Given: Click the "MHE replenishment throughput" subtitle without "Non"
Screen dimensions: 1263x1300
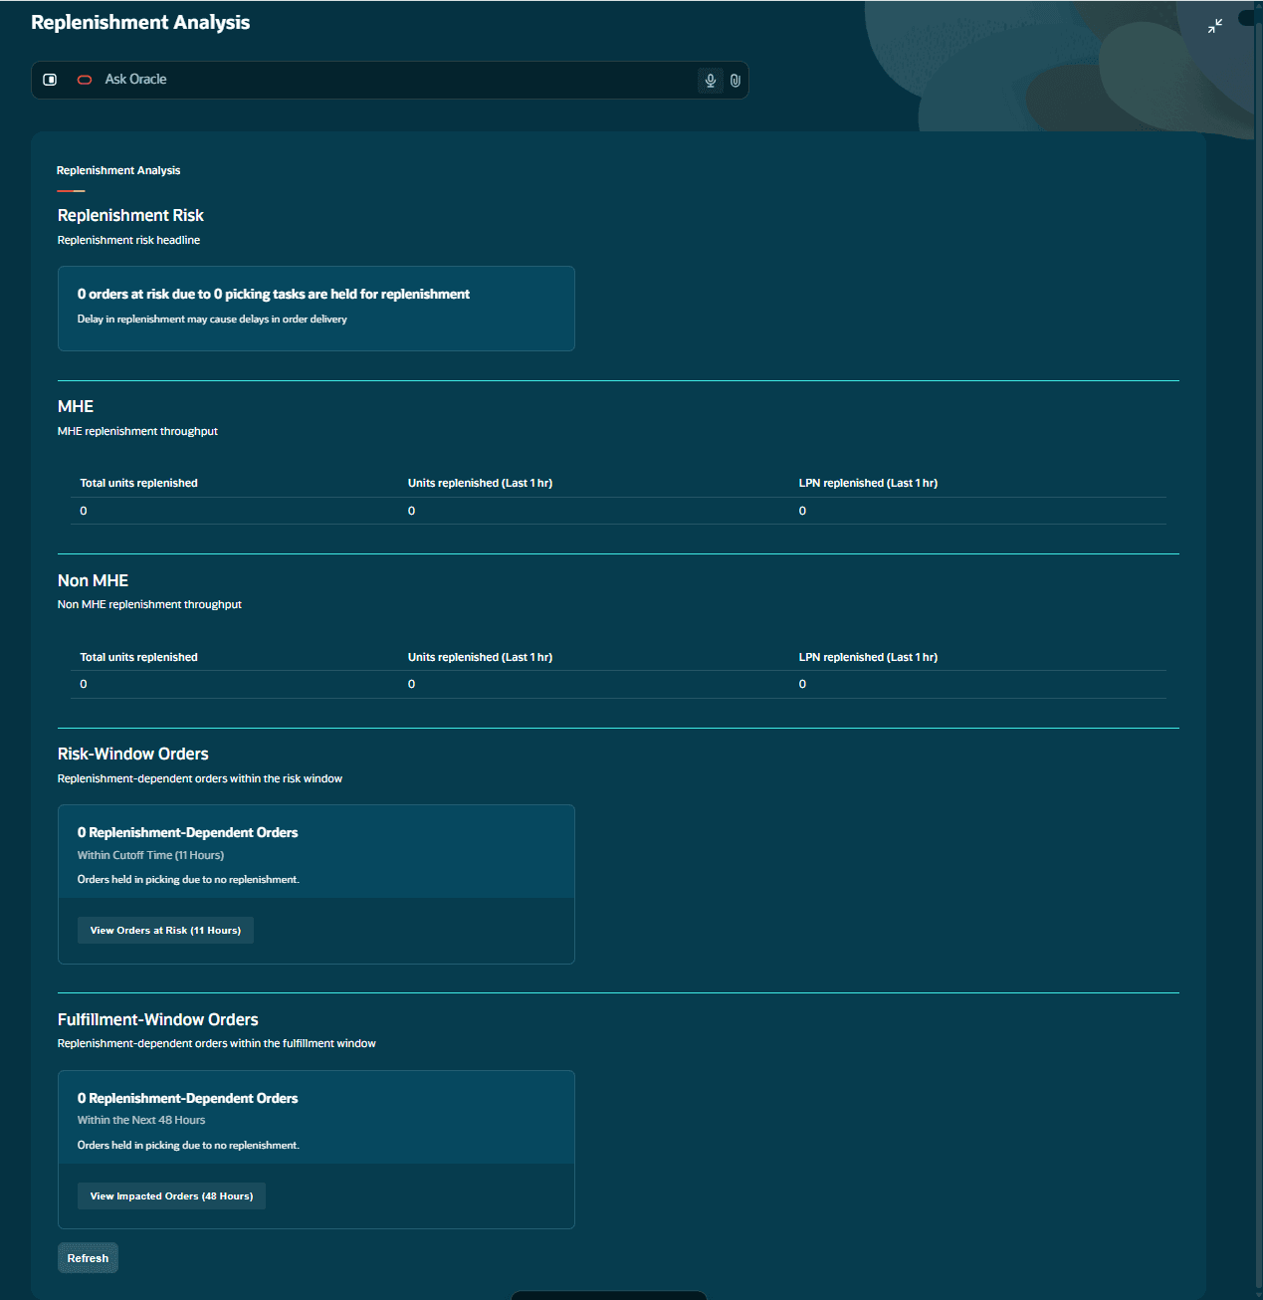Looking at the screenshot, I should [137, 431].
